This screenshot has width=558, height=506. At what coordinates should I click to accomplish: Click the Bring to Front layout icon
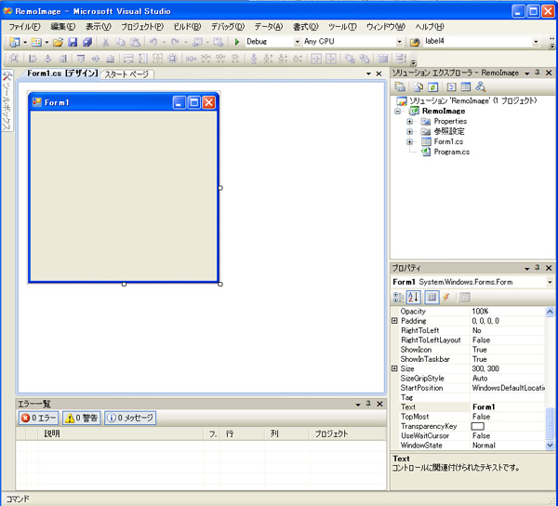(x=350, y=59)
